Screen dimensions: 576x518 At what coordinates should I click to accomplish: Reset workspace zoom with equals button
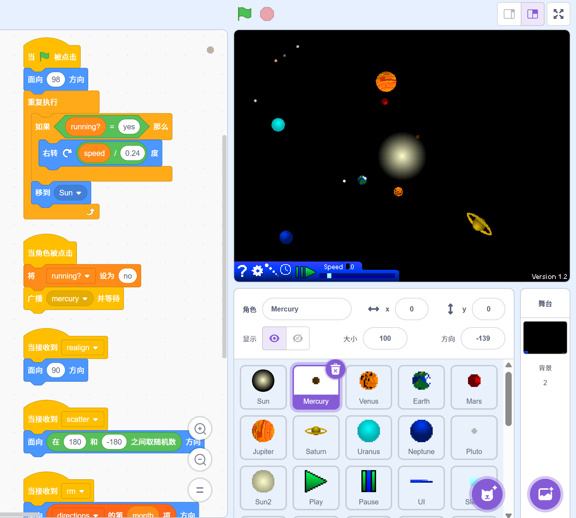200,490
